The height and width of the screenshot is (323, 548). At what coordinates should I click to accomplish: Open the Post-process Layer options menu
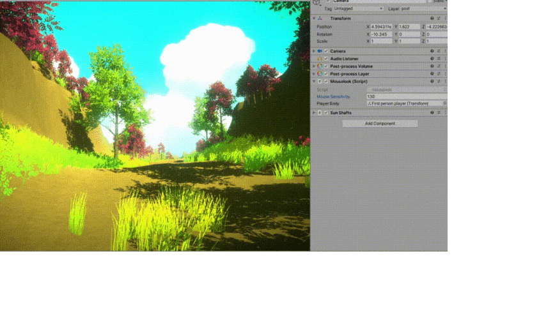(x=445, y=74)
